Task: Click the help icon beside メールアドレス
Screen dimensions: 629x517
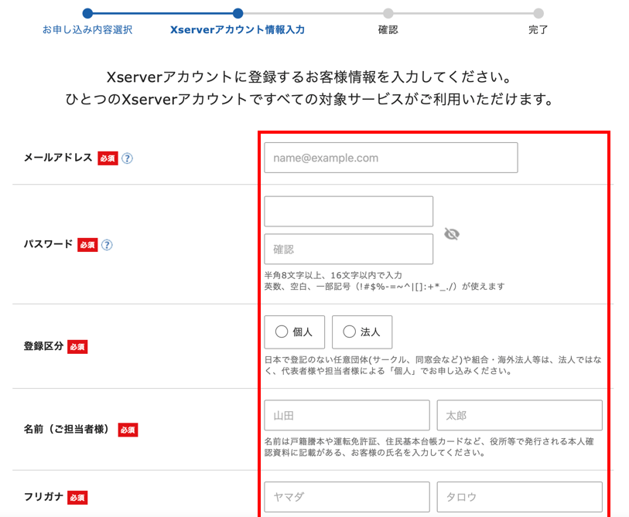Action: tap(127, 158)
